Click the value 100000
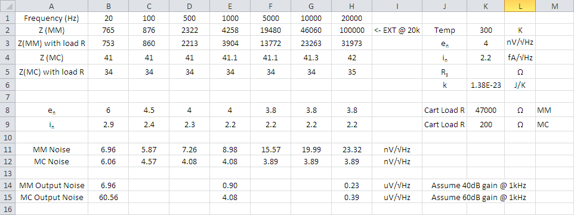 pyautogui.click(x=351, y=30)
